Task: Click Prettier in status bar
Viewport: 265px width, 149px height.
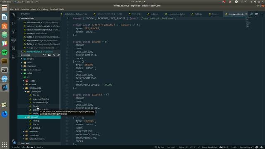Action: 234,147
